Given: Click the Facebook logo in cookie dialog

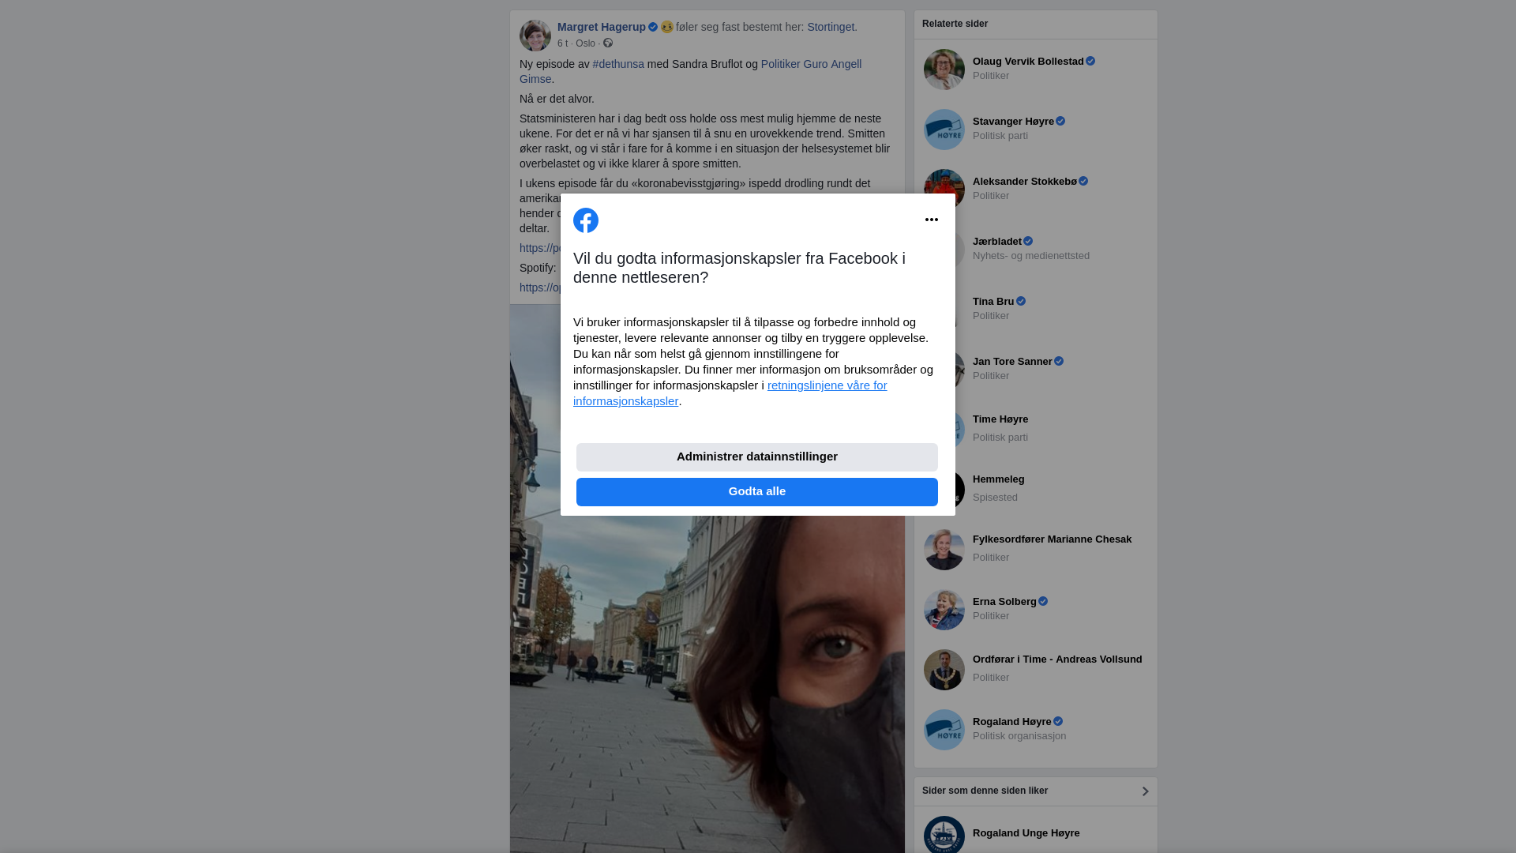Looking at the screenshot, I should 586,220.
